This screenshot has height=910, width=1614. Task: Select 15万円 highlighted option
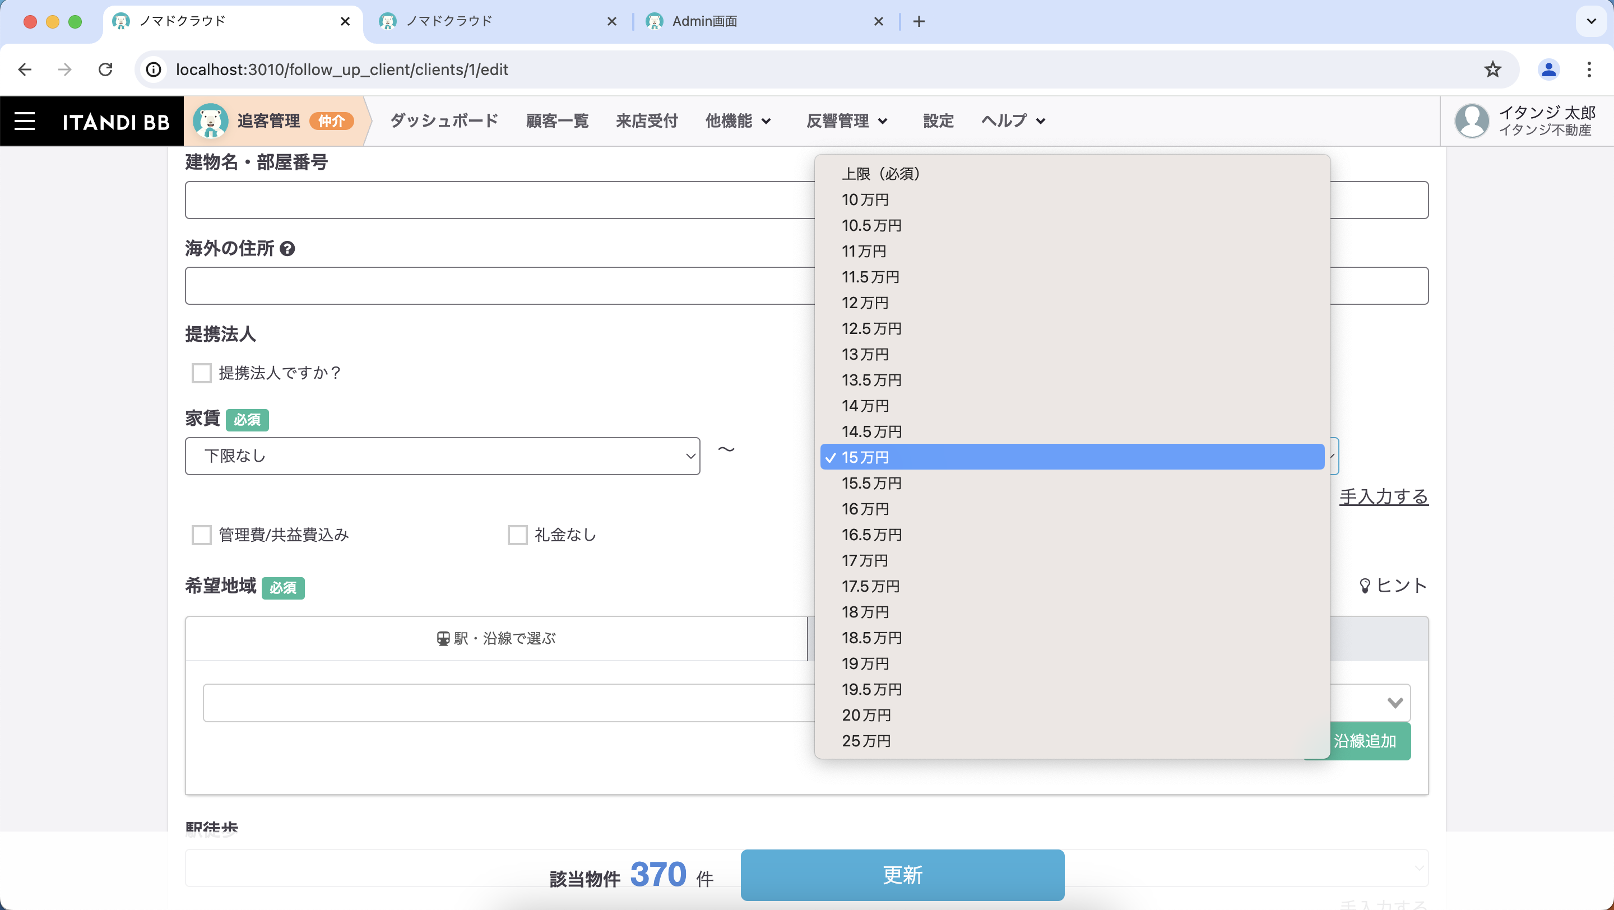click(x=1072, y=457)
